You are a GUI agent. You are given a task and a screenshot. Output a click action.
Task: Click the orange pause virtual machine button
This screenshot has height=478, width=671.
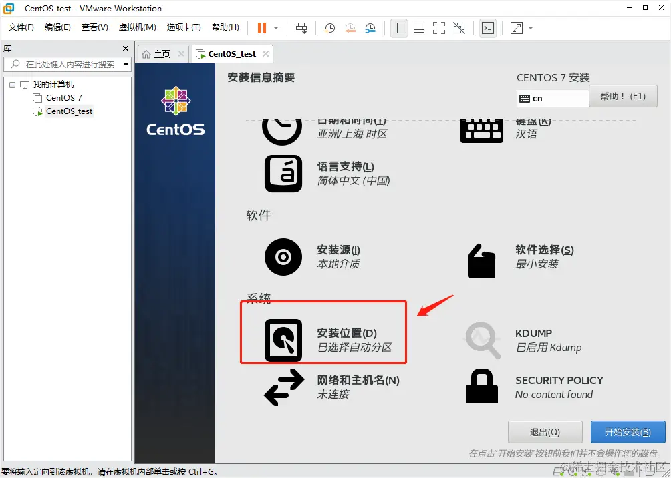pyautogui.click(x=261, y=28)
